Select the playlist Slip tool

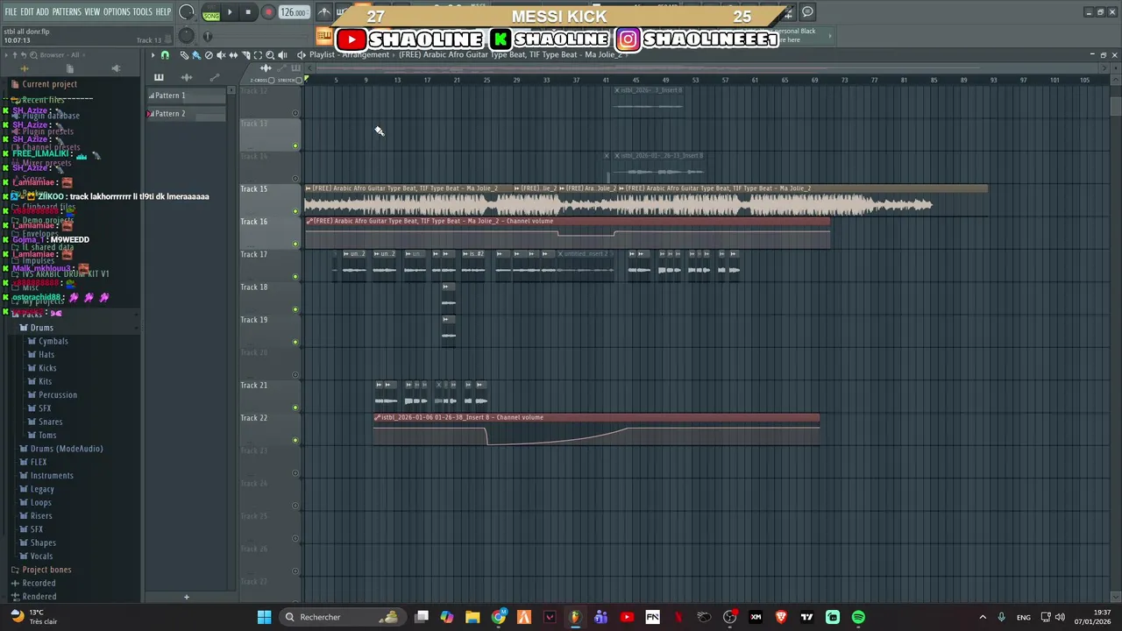[233, 55]
